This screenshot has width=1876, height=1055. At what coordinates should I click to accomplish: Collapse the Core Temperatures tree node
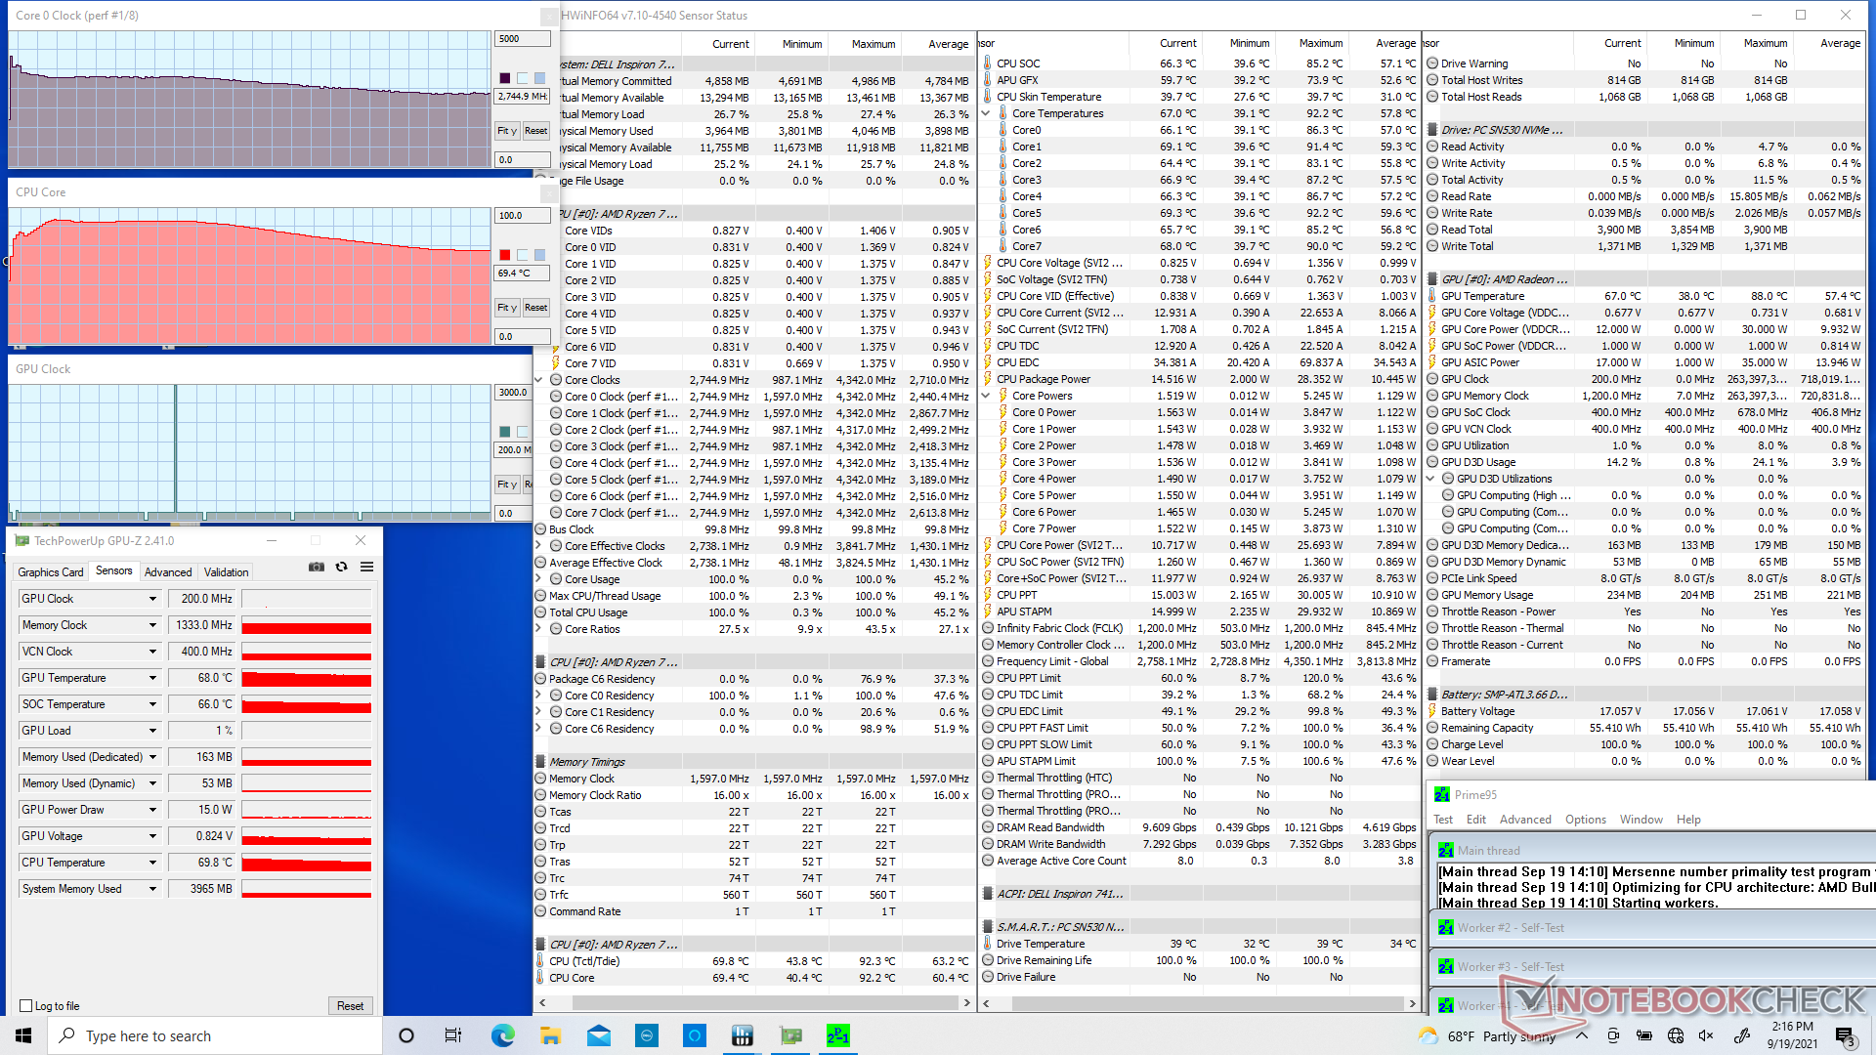986,113
